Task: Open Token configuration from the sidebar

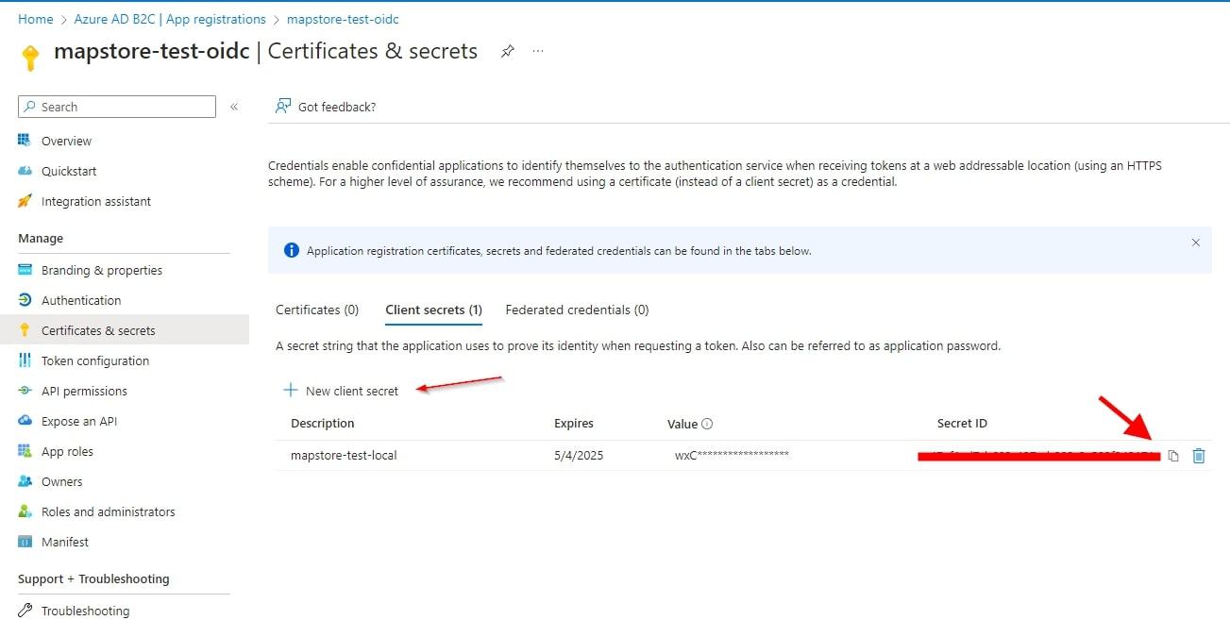Action: point(97,360)
